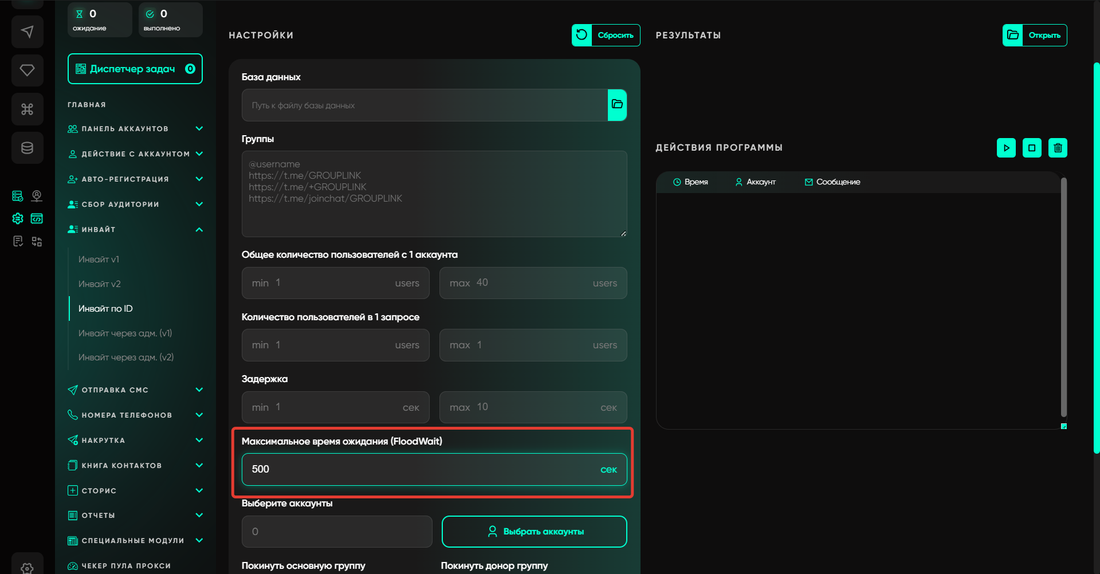Click the Выбрать аккаунты button
Screen dimensions: 1100x574
[x=534, y=532]
